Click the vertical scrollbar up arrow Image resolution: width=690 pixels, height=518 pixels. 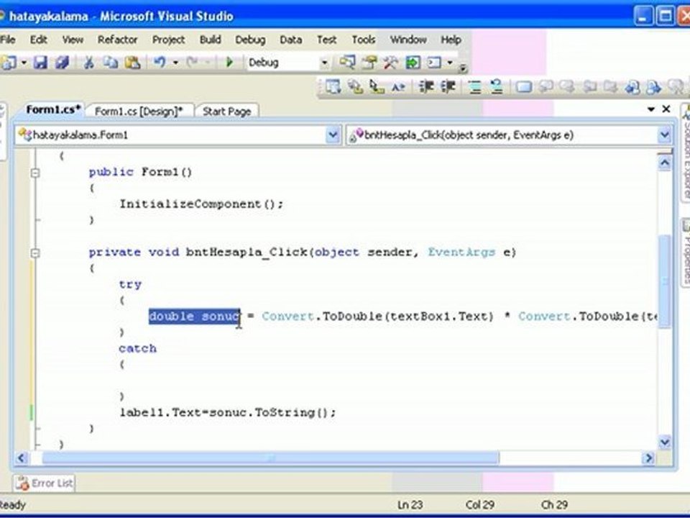pos(664,163)
